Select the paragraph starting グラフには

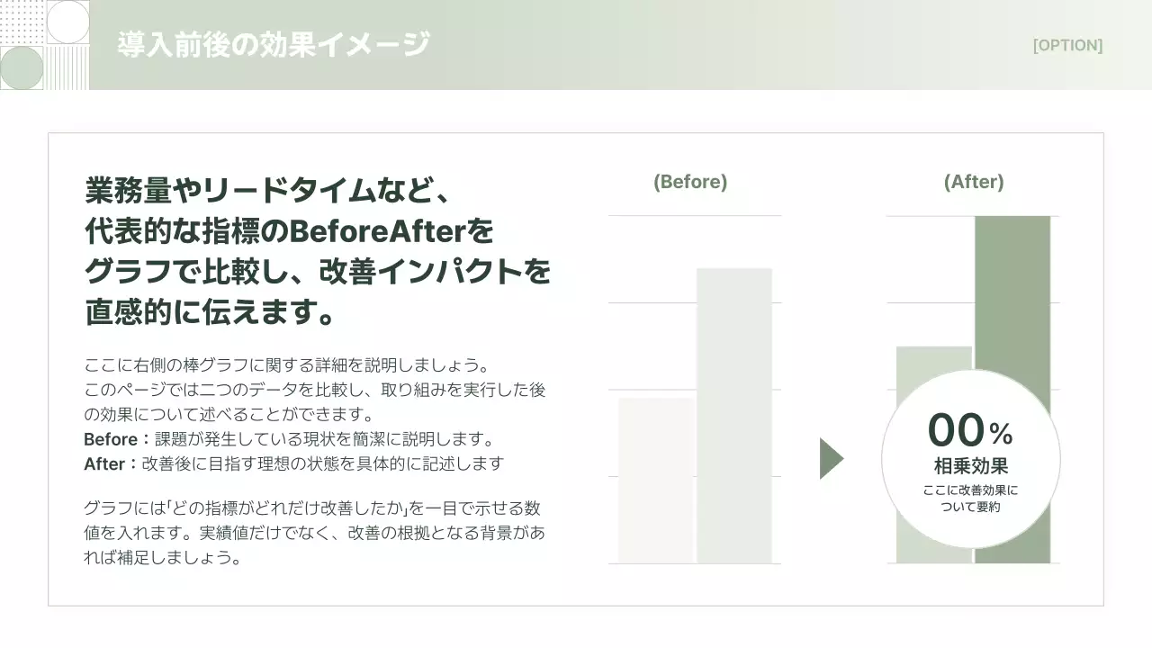[314, 533]
